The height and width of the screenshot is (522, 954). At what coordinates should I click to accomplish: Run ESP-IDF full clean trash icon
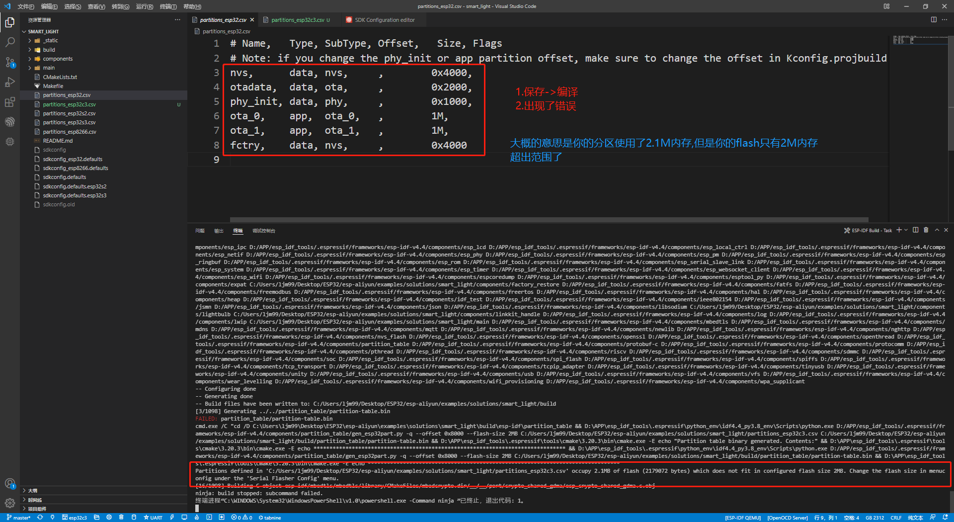pos(121,518)
